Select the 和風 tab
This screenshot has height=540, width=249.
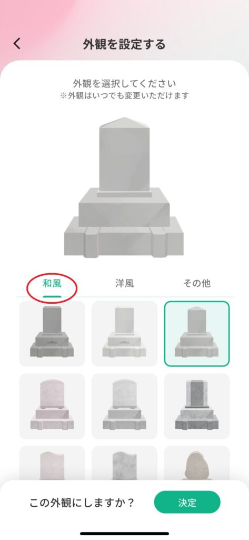pos(52,283)
